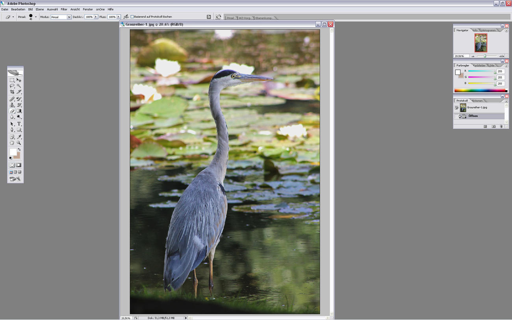Open the Farbregler panel flyout menu
The width and height of the screenshot is (512, 320).
click(x=506, y=66)
